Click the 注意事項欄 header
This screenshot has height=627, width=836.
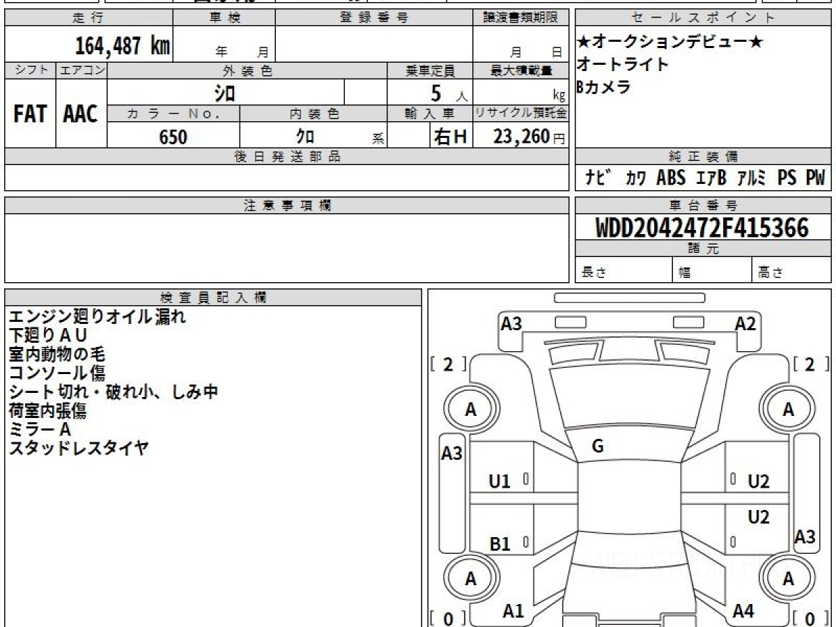pyautogui.click(x=286, y=206)
